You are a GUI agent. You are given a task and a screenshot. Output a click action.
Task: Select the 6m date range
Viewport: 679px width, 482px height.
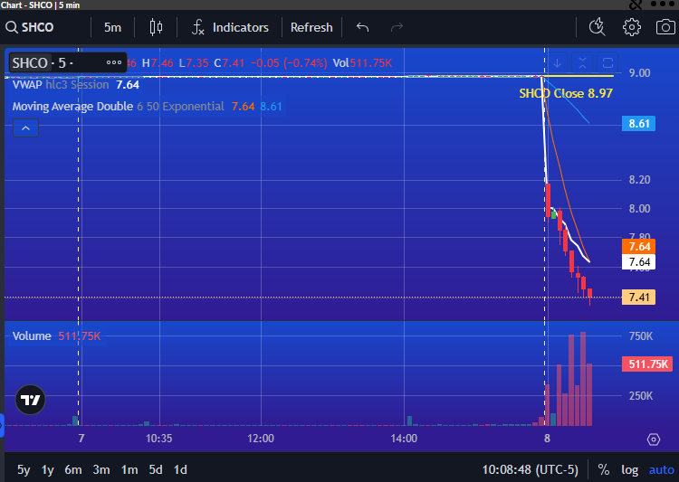[73, 470]
